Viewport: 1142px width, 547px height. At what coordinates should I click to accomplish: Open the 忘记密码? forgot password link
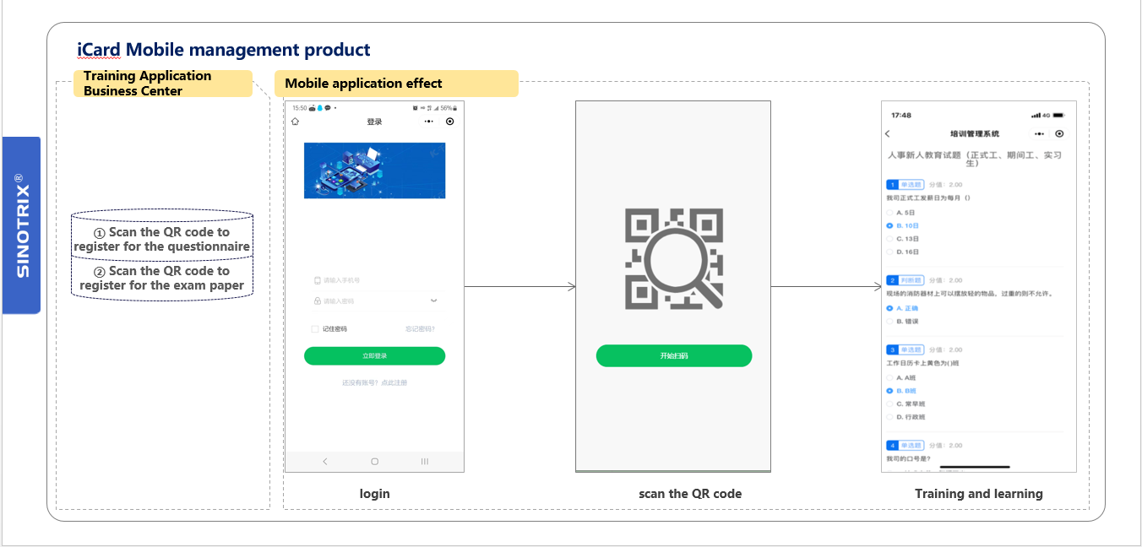tap(421, 329)
